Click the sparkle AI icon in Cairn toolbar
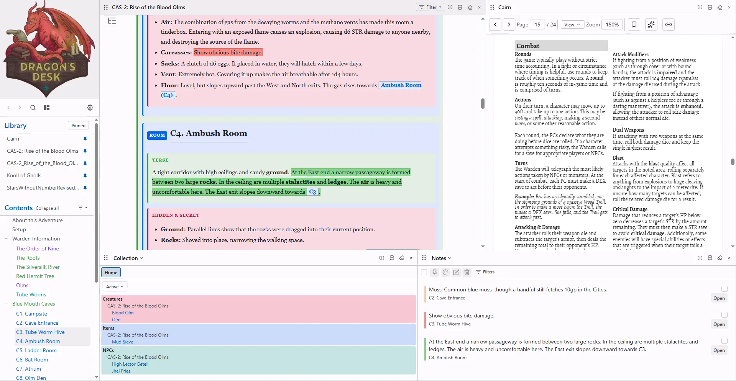736x381 pixels. coord(651,25)
